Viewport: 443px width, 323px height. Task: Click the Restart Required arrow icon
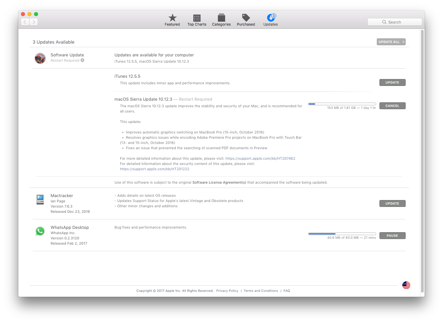coord(83,60)
